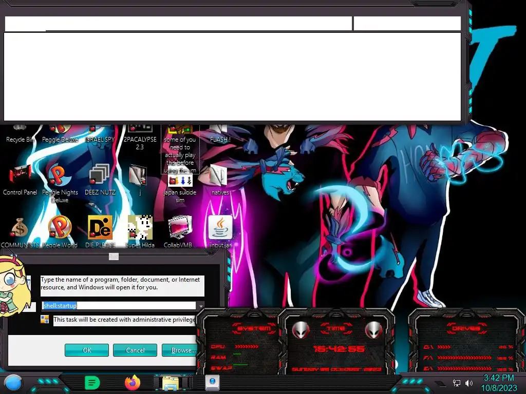Screen dimensions: 526x394
Task: Select the 2PACALYPSE 2.3 desktop icon
Action: [140, 138]
